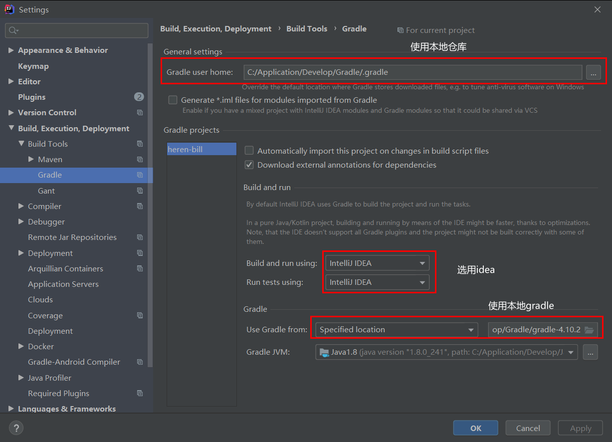The image size is (612, 442).
Task: Click per-project icon beside Gant
Action: [140, 191]
